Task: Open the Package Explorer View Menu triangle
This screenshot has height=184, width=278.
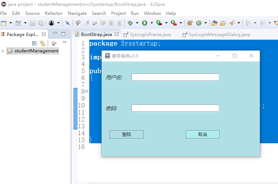Action: tap(64, 43)
